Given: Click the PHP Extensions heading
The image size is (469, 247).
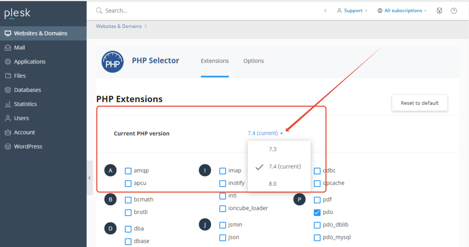Looking at the screenshot, I should (129, 99).
